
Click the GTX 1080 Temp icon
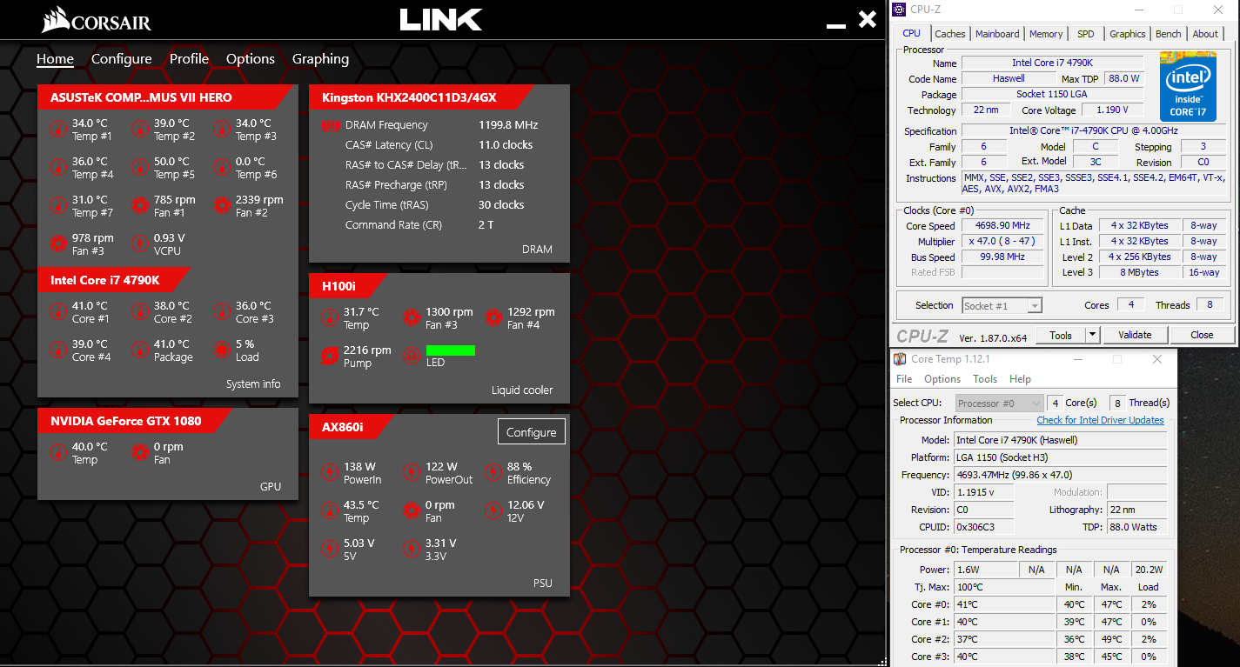click(58, 453)
